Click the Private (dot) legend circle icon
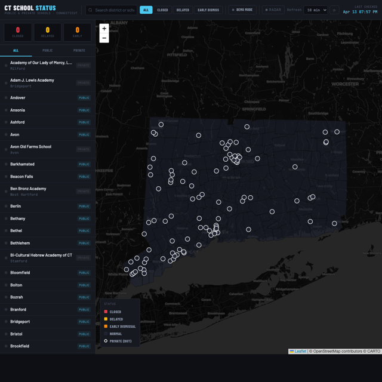382x382 pixels. click(106, 341)
